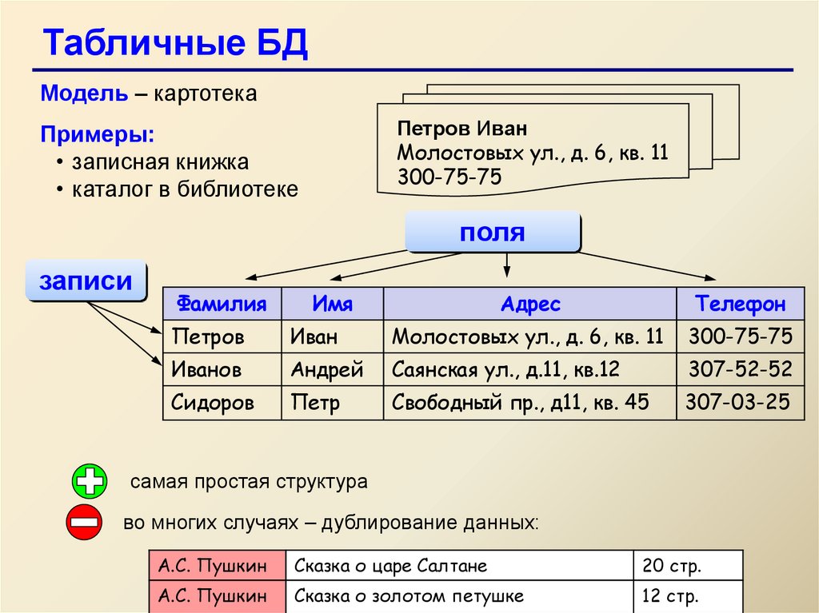
Task: Select the 'Телефон' column header
Action: [x=740, y=304]
